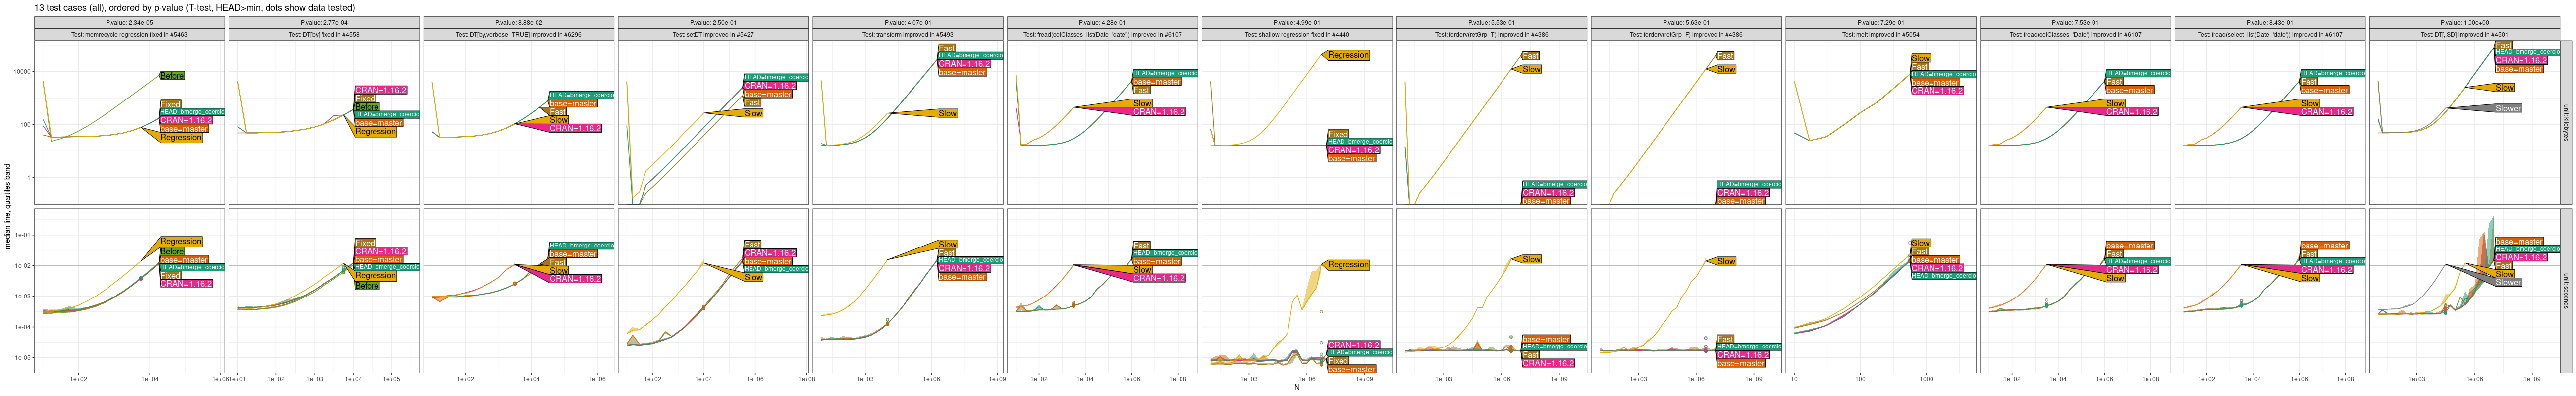Click the 'P.value: 8.88e-02' facet header
The width and height of the screenshot is (2576, 396).
pyautogui.click(x=519, y=22)
